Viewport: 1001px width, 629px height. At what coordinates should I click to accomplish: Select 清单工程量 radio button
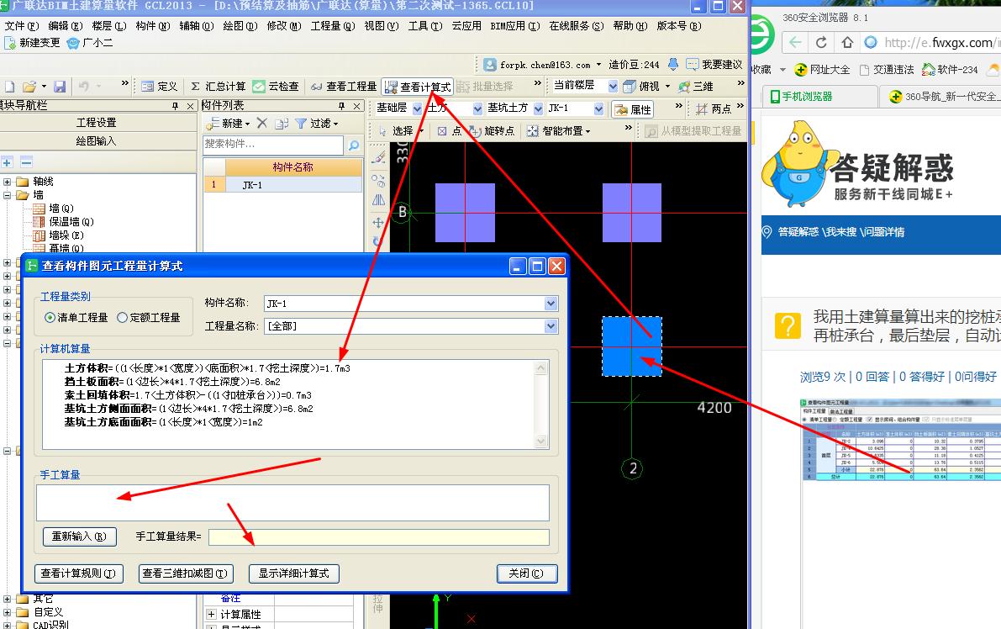pyautogui.click(x=49, y=317)
